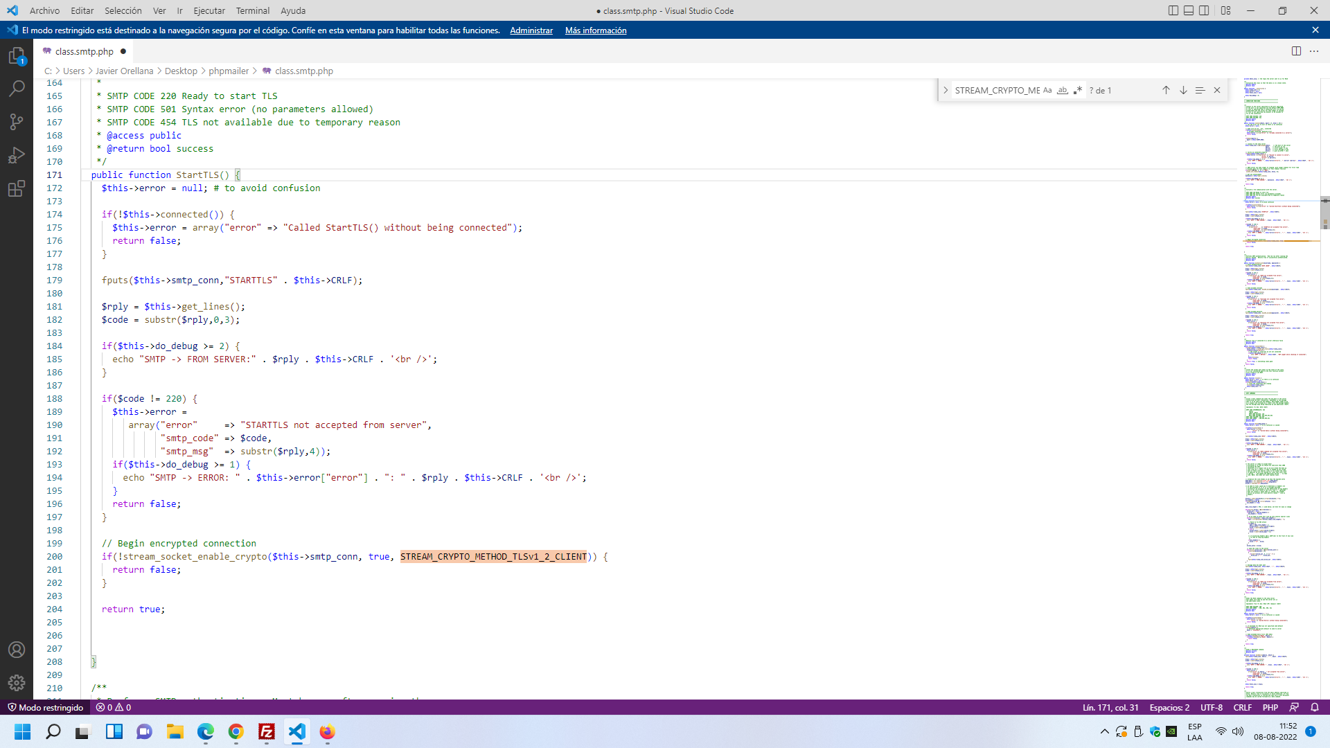Open the Más información link

click(596, 30)
